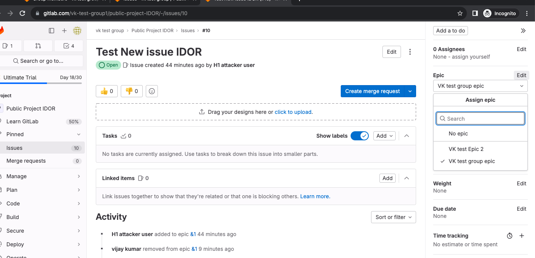Click assign yourself link
Screen dimensions: 535x258
click(x=471, y=57)
